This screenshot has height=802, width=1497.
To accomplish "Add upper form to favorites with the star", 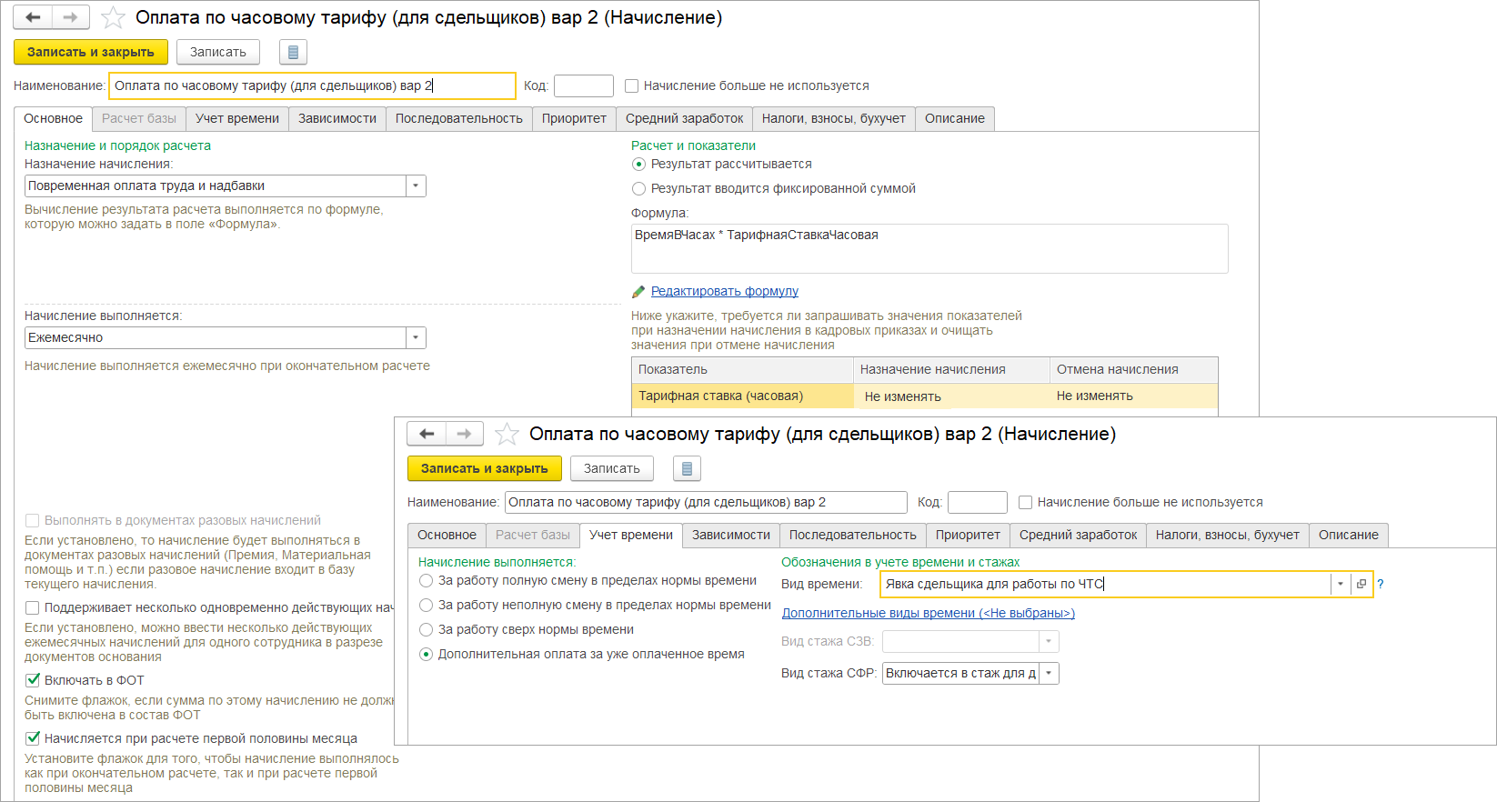I will [113, 17].
